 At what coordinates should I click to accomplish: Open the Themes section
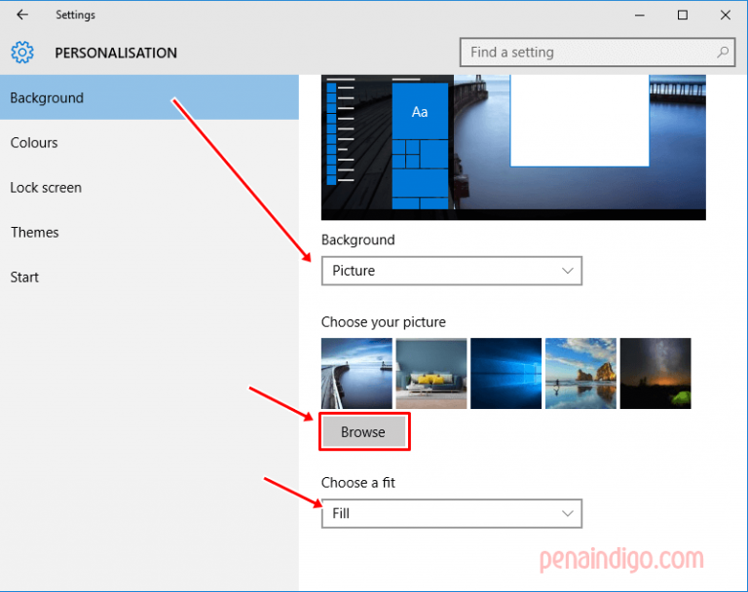coord(149,233)
